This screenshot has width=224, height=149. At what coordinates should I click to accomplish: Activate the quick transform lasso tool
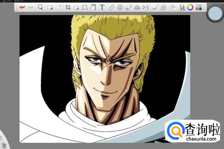[x=77, y=8]
